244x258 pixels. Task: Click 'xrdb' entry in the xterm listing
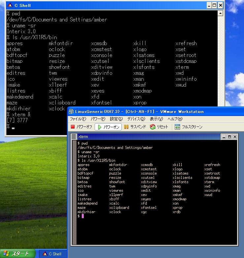[x=176, y=212]
